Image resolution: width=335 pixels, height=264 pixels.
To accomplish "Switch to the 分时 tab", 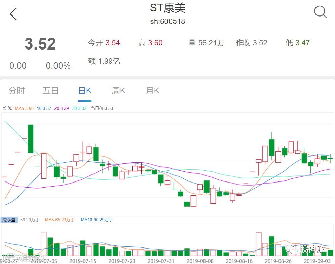I will [17, 91].
